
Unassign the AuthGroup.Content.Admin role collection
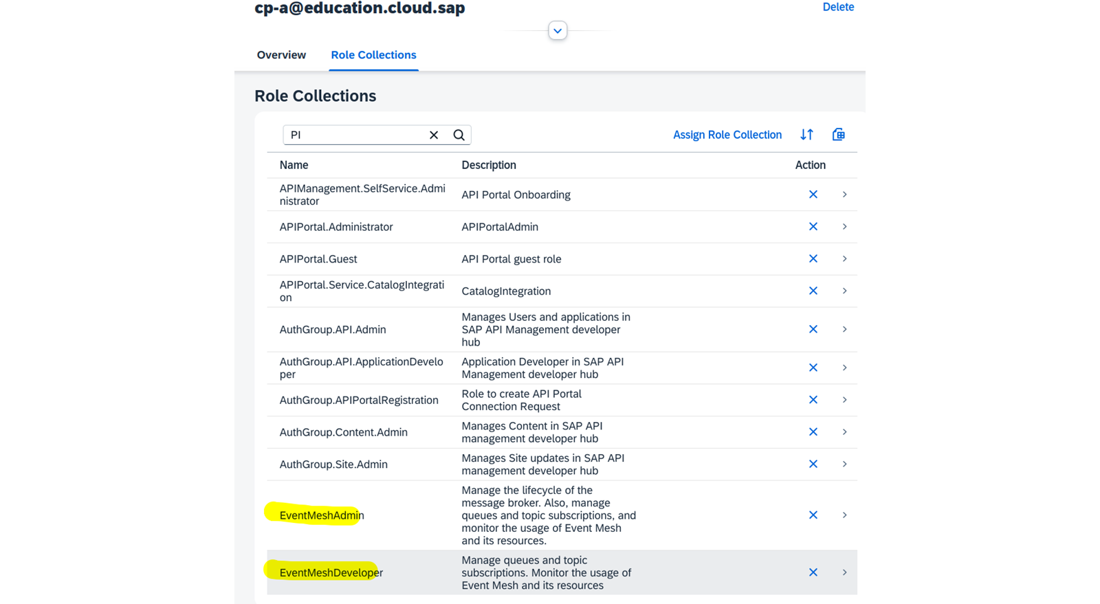pyautogui.click(x=813, y=432)
